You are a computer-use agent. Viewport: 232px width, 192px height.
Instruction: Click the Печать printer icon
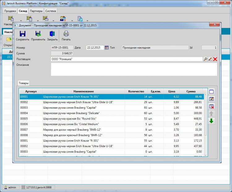[66, 34]
